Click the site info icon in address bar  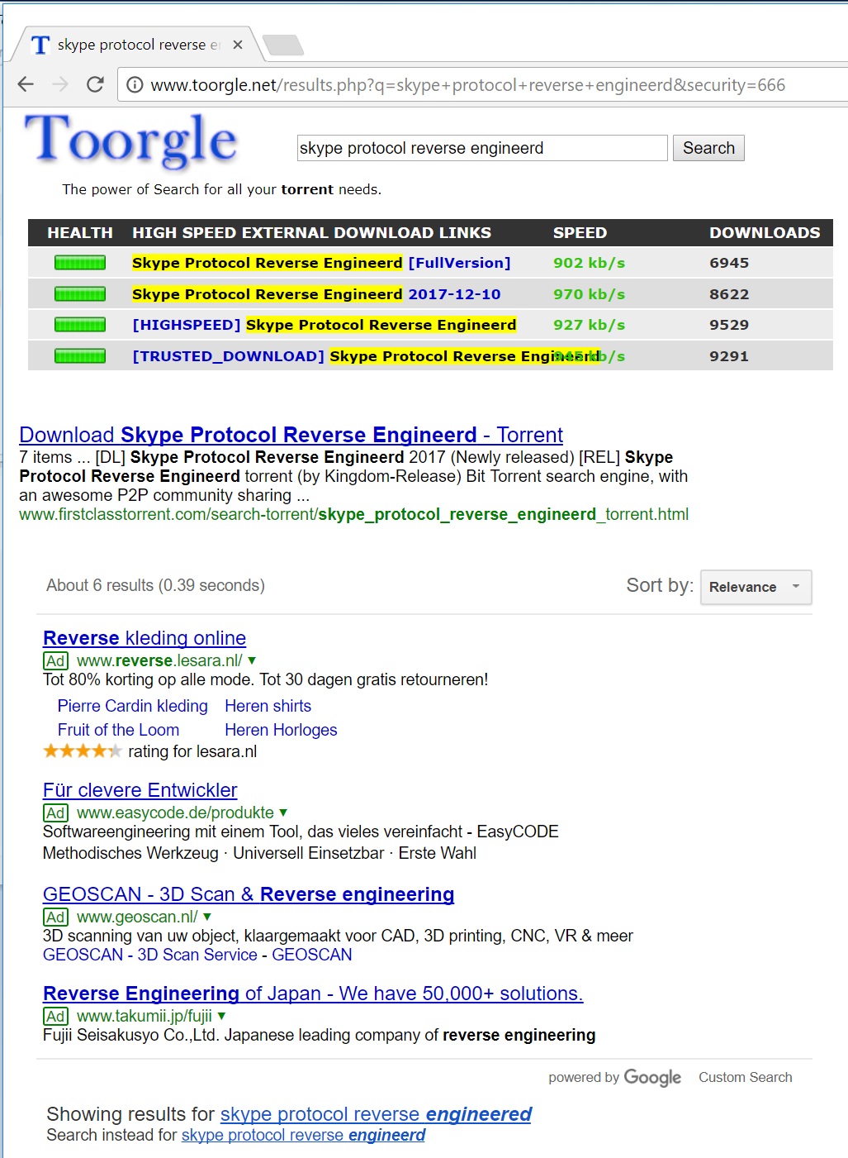[x=135, y=84]
